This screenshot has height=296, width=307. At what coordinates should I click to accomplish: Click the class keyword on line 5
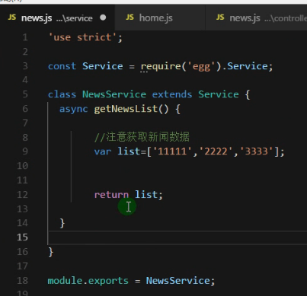pos(62,94)
